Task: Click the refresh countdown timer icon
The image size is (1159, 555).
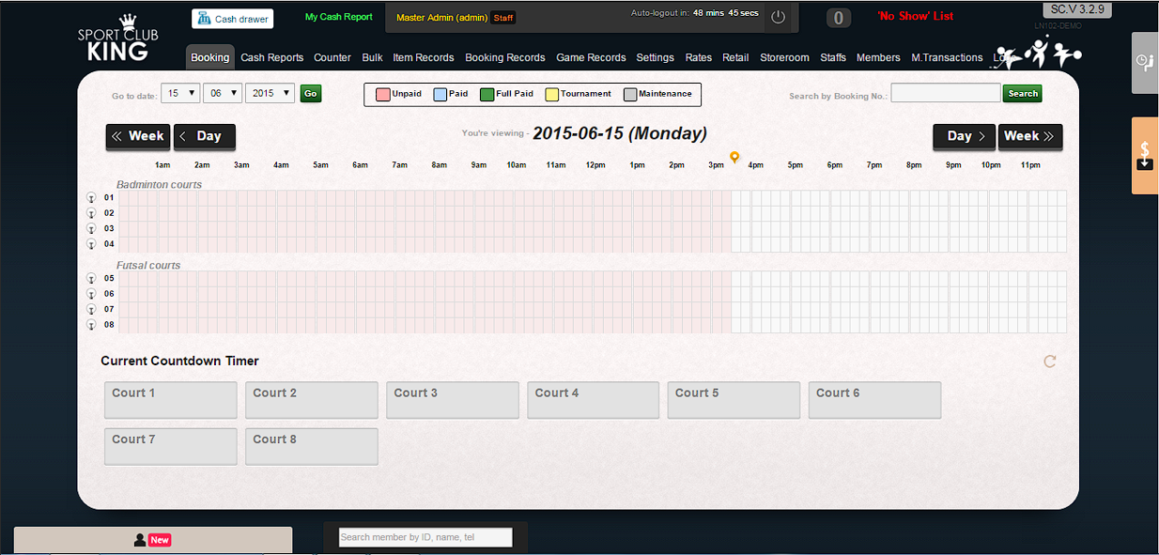Action: click(x=1050, y=362)
